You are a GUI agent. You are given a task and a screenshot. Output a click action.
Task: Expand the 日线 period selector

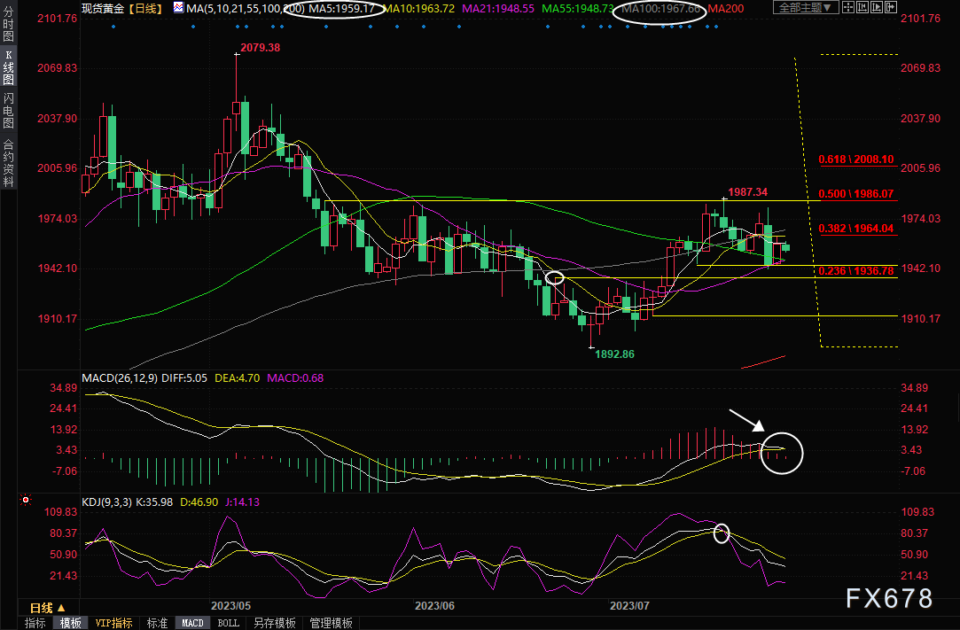click(47, 608)
